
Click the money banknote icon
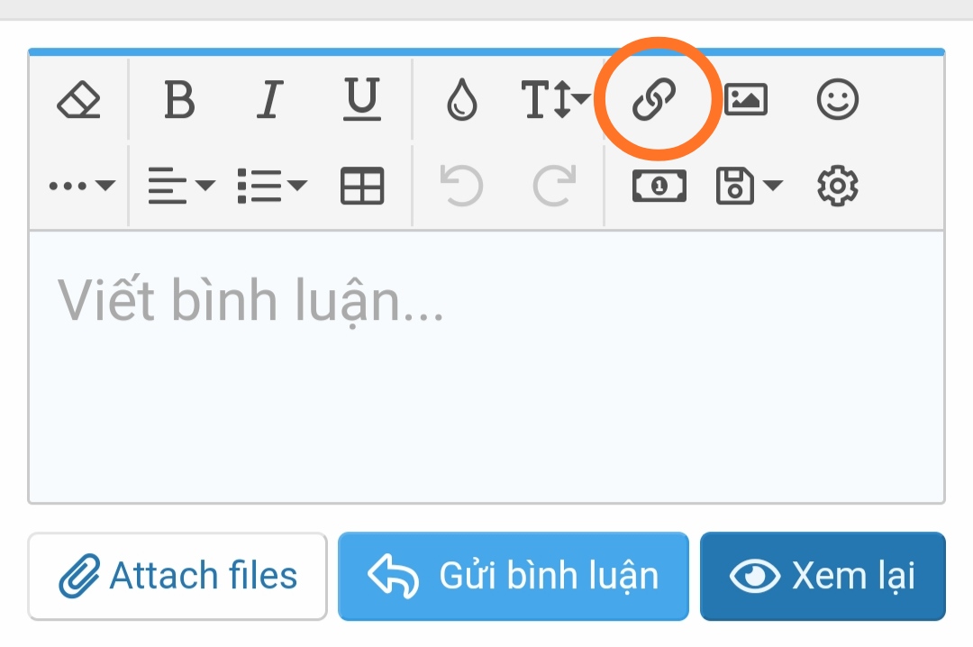tap(659, 187)
